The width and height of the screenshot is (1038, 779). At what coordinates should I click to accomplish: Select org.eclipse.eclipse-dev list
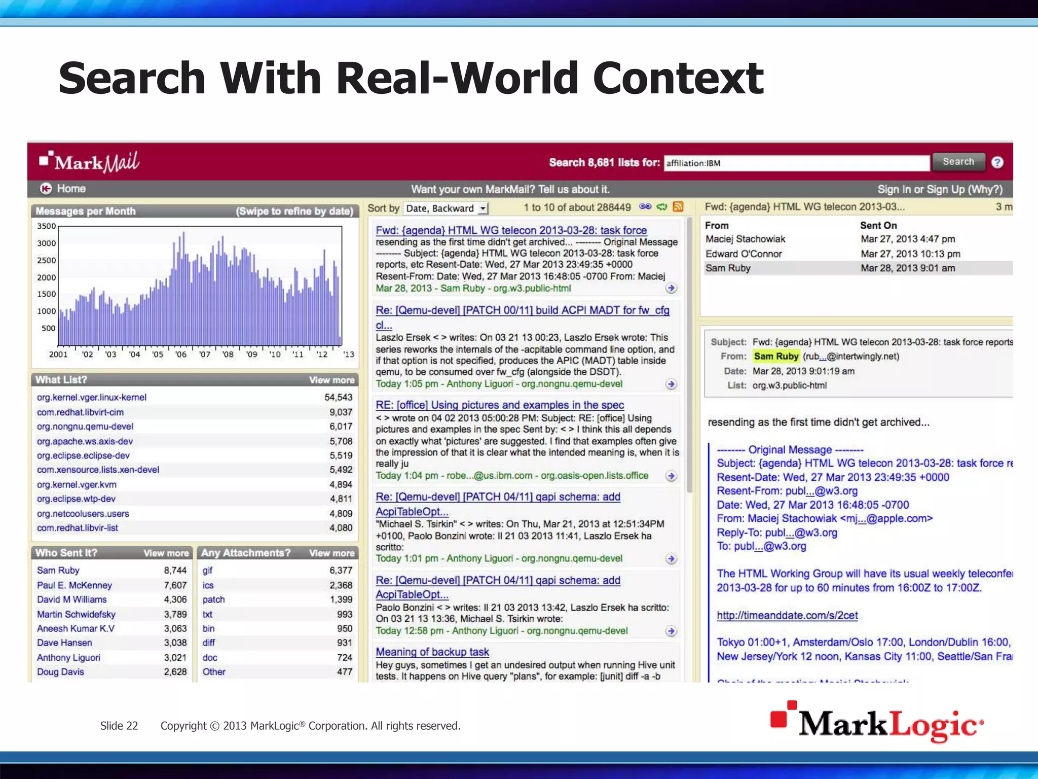pyautogui.click(x=83, y=455)
